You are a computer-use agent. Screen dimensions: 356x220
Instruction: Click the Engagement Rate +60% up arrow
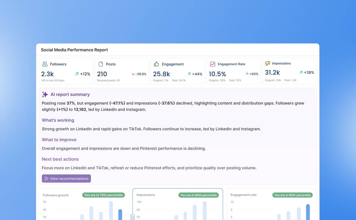[247, 74]
